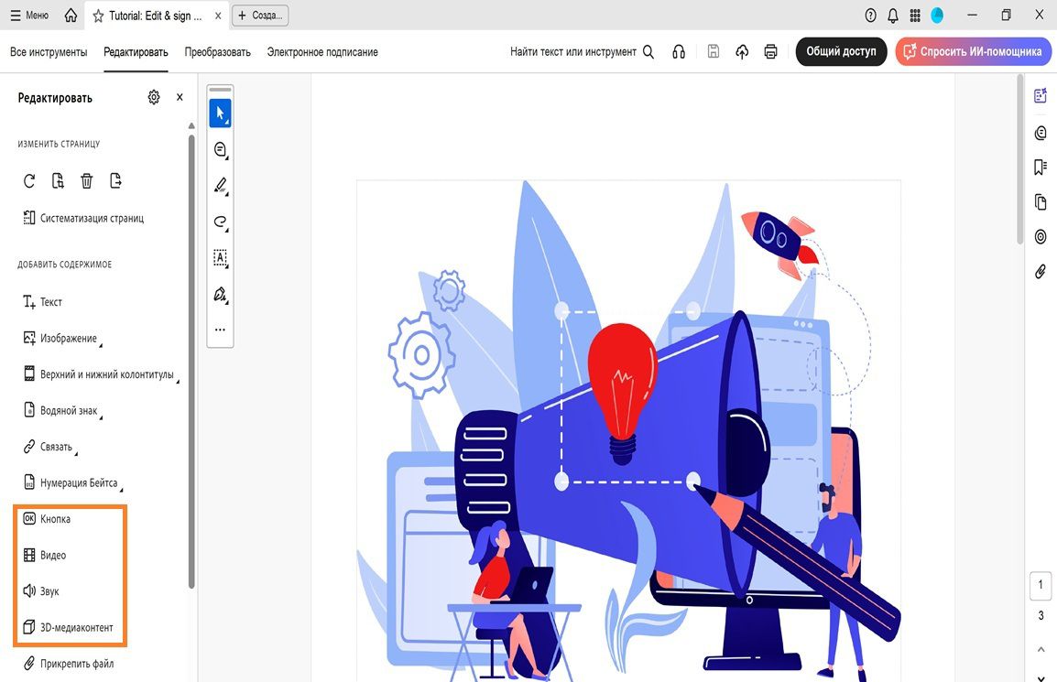Image resolution: width=1057 pixels, height=682 pixels.
Task: Open the attachments paperclip in right rail
Action: click(x=1041, y=272)
